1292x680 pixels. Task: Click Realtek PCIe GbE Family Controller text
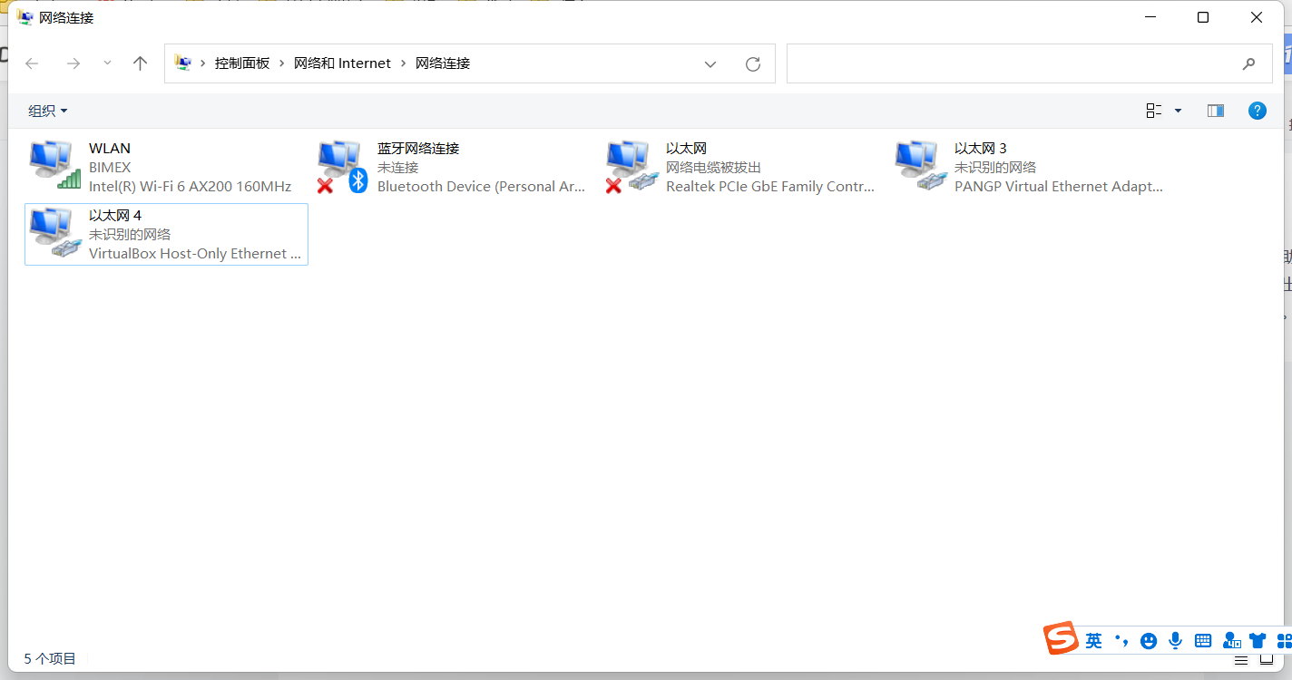770,187
